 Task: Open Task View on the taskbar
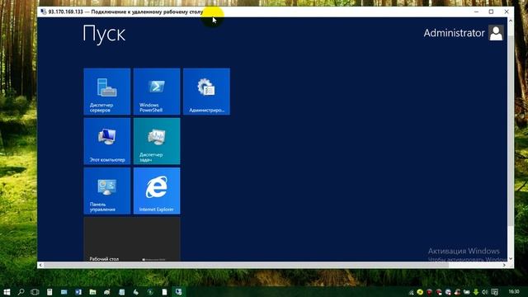coord(35,291)
